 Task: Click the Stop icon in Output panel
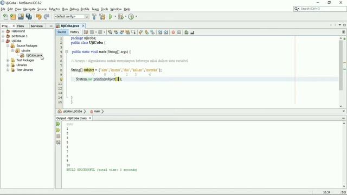pos(58,136)
